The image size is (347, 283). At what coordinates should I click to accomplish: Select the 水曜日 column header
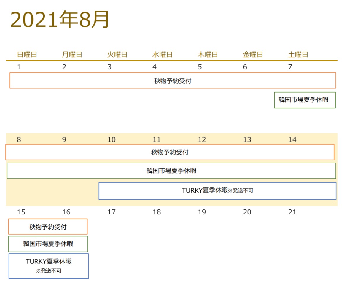(x=163, y=54)
